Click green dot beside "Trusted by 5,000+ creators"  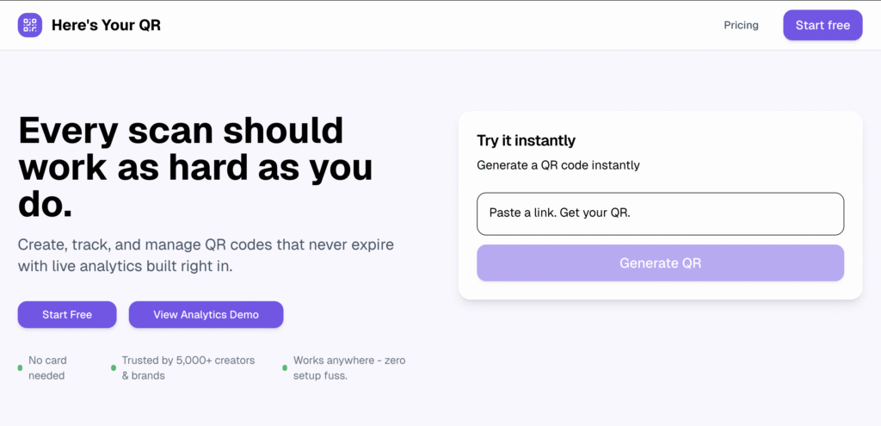[114, 368]
